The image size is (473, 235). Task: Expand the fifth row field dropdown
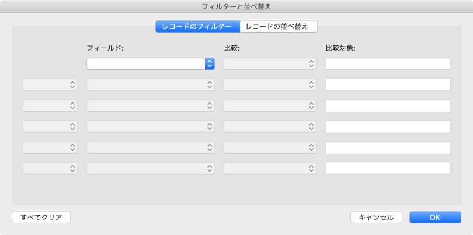tap(151, 148)
